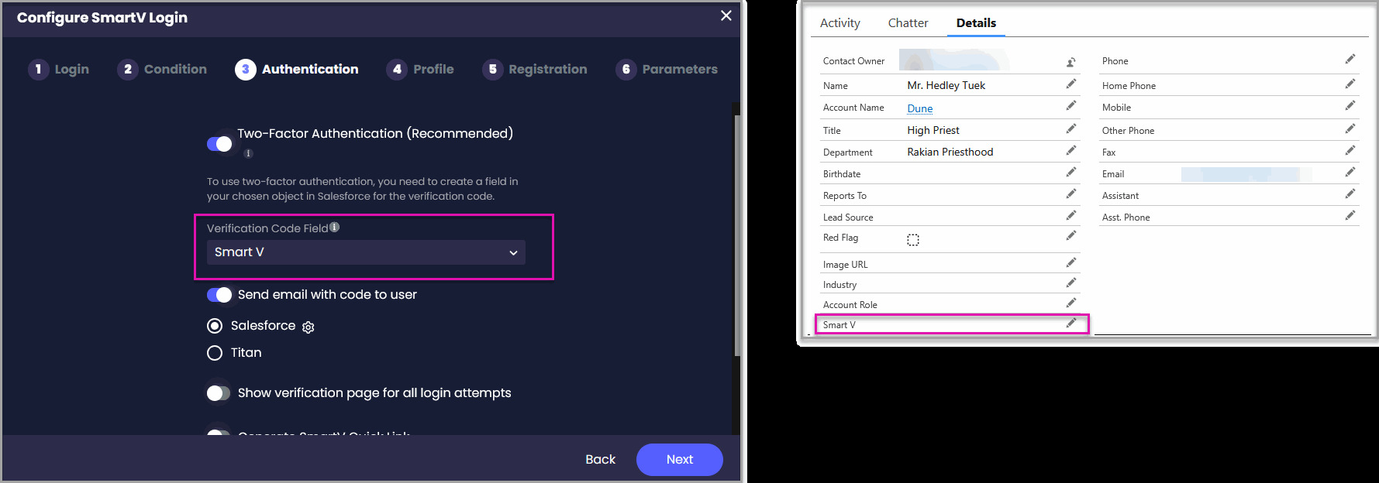
Task: Edit the Account Name pencil icon
Action: [1071, 105]
